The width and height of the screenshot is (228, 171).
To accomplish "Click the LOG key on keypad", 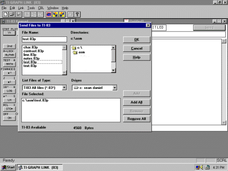I will (10, 91).
